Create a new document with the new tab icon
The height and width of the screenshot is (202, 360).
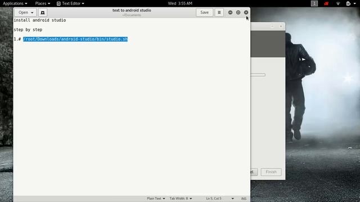click(x=43, y=12)
